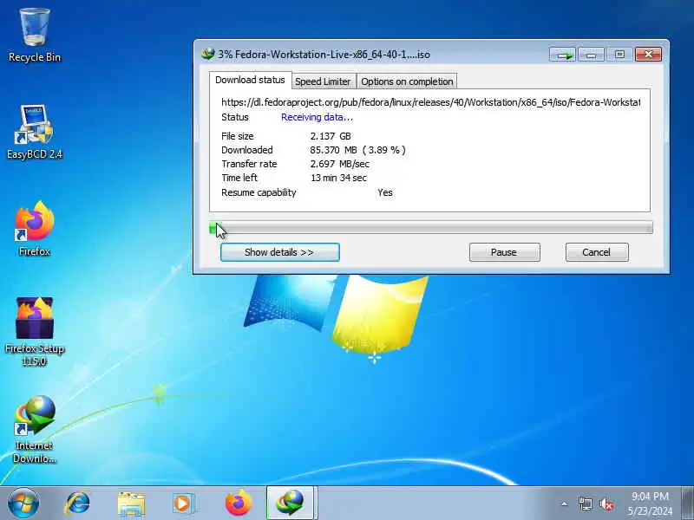The height and width of the screenshot is (520, 694).
Task: Click the Fedora download URL text
Action: tap(430, 102)
